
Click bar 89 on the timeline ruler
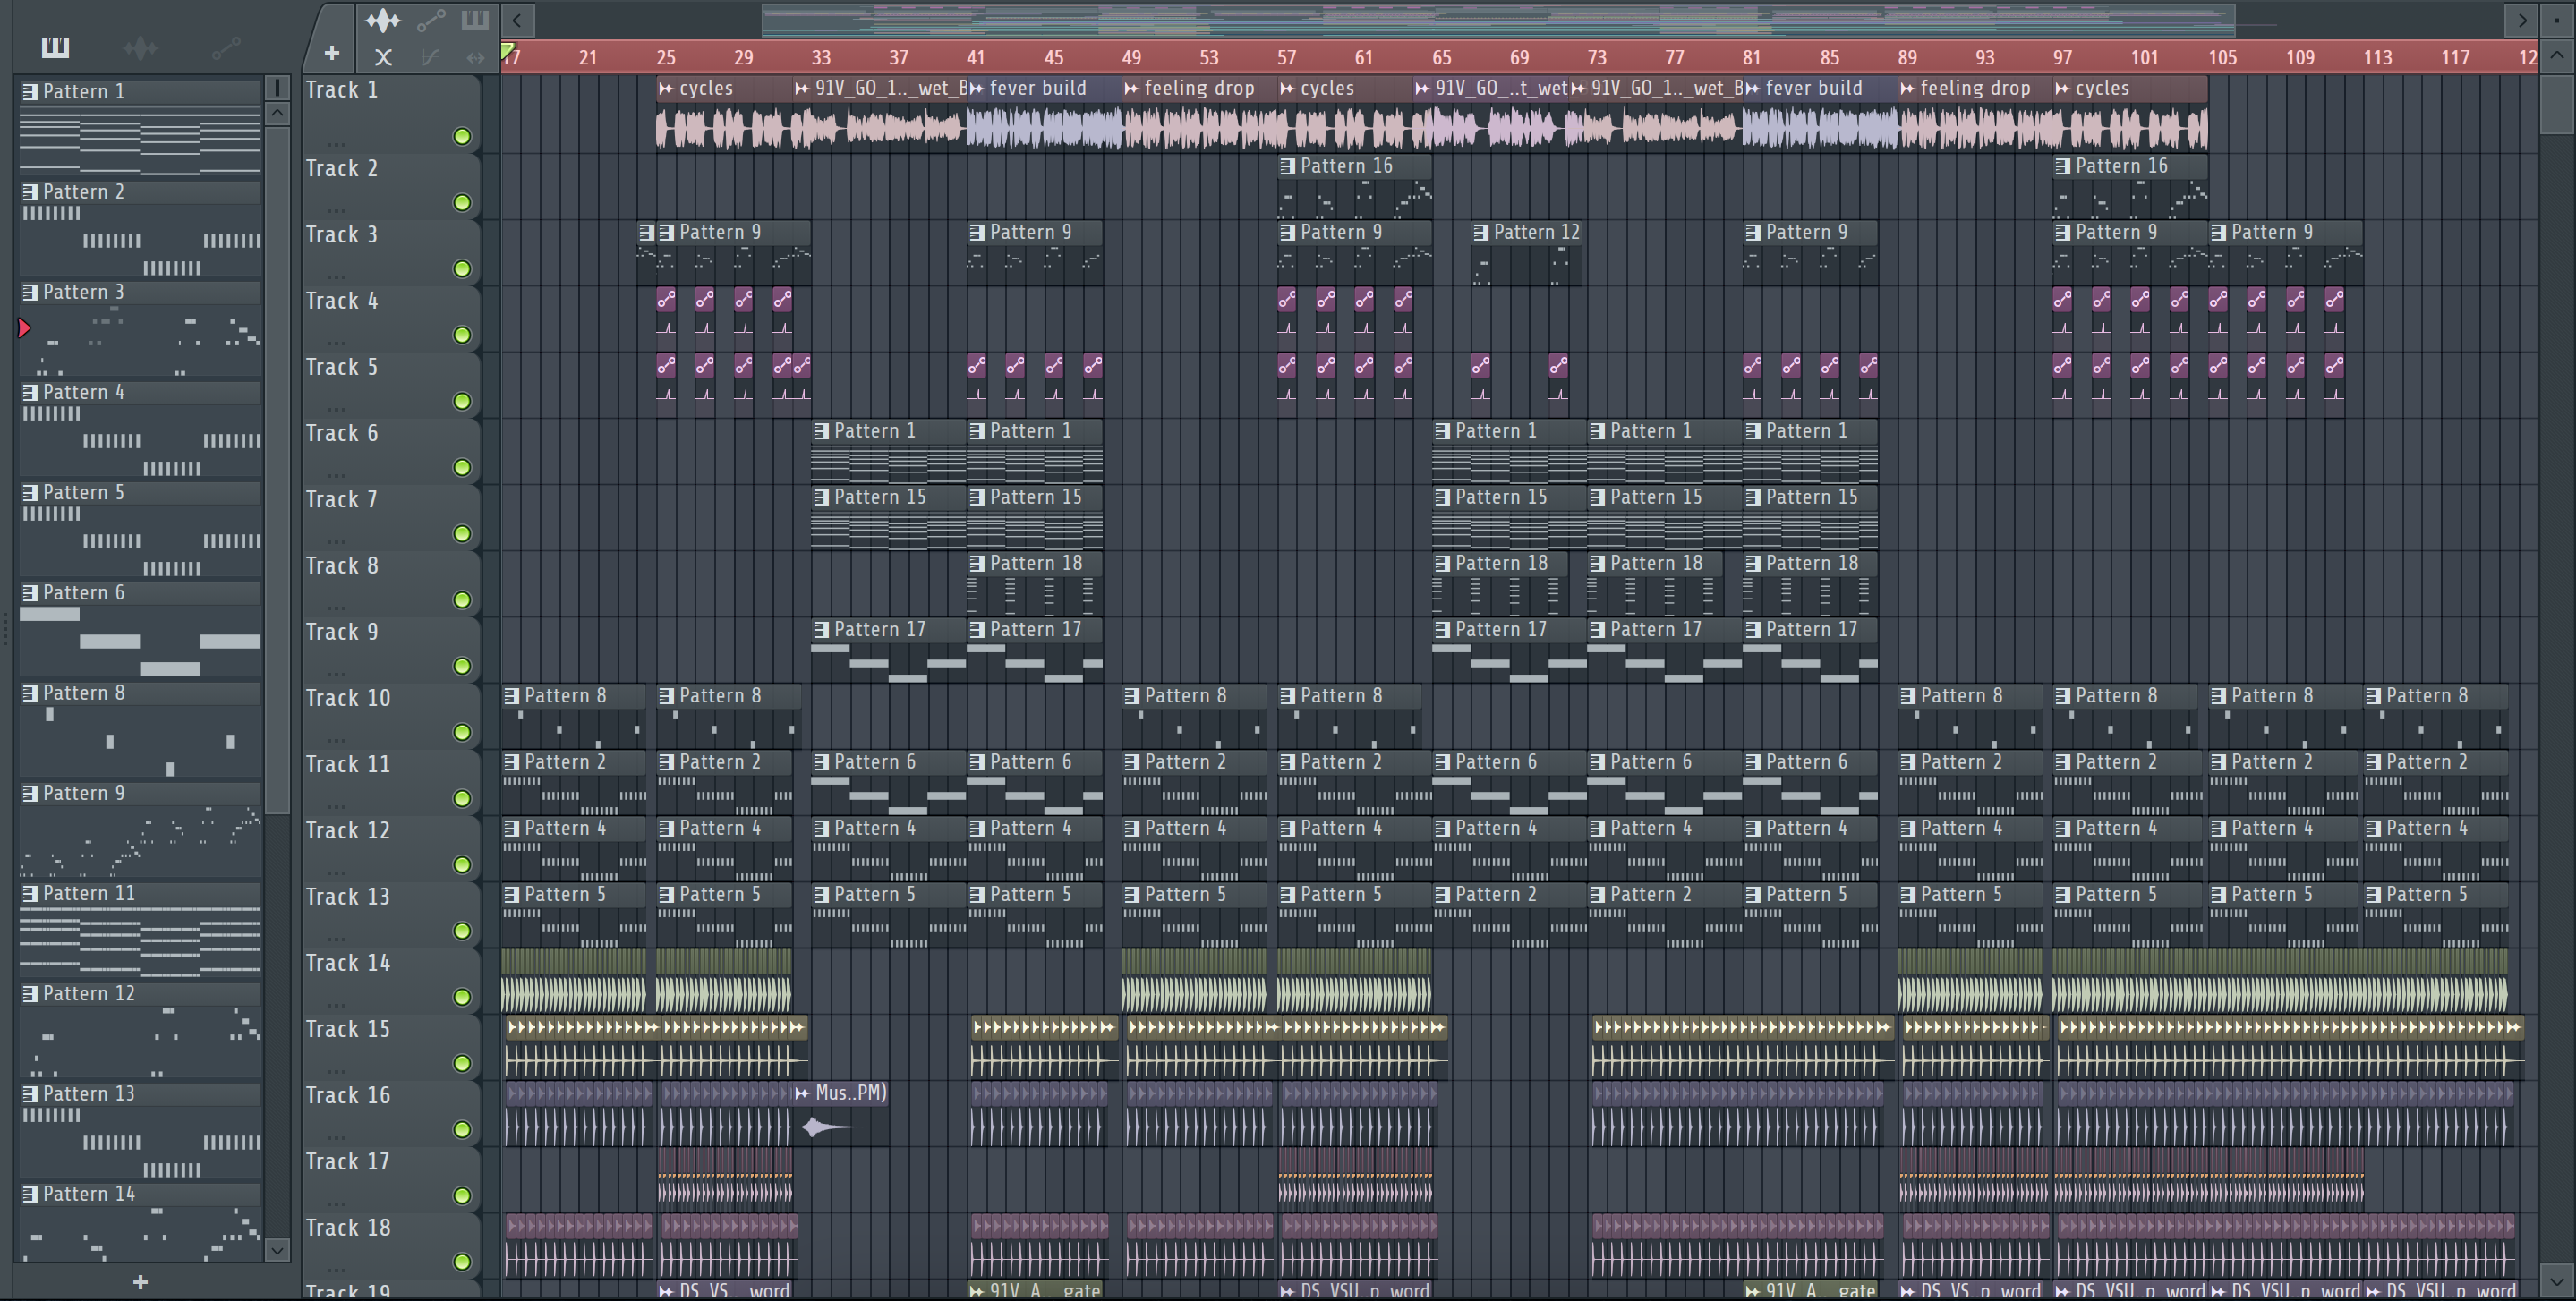point(1908,57)
